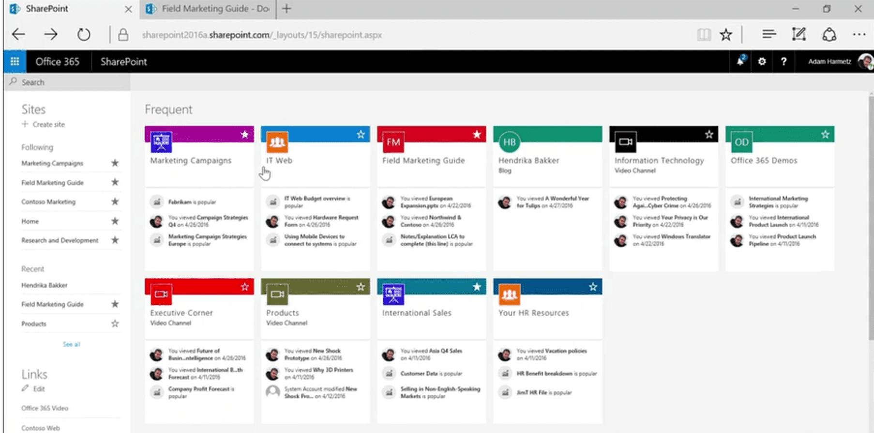Viewport: 874px width, 433px height.
Task: Click Executive Corner video channel icon
Action: coord(161,294)
